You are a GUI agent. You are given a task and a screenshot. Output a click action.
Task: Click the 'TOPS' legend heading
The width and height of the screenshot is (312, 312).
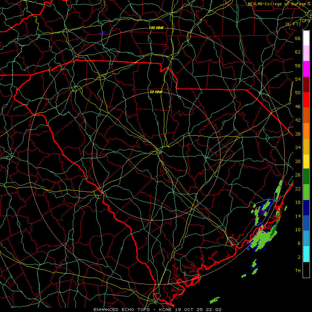click(305, 20)
